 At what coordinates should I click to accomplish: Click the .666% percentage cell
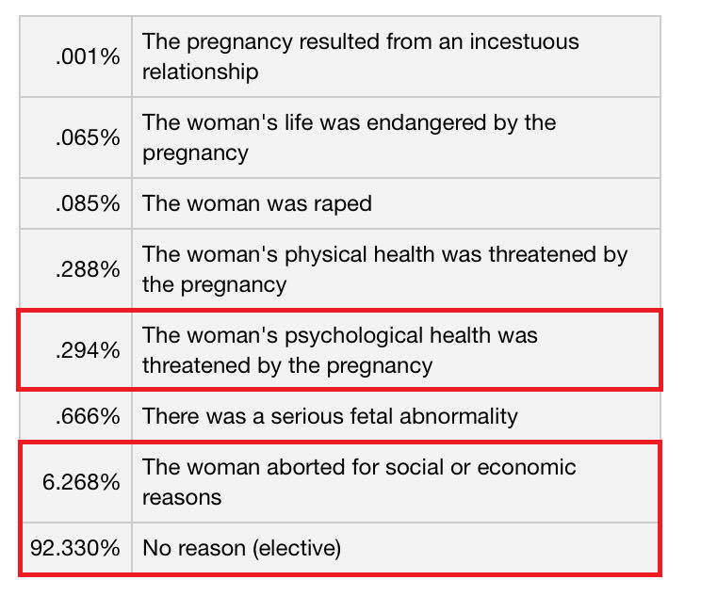tap(76, 416)
